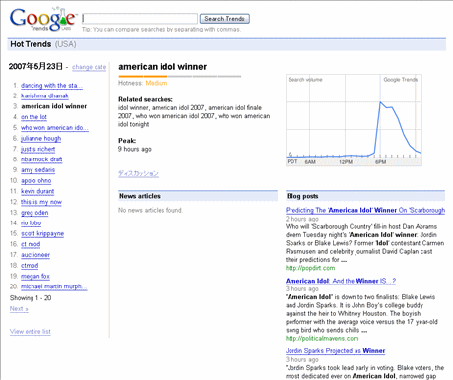Image resolution: width=453 pixels, height=380 pixels.
Task: Open the 'on the lot' trend
Action: pyautogui.click(x=33, y=117)
